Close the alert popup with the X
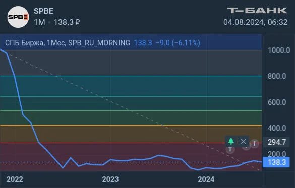Image resolution: width=295 pixels, height=188 pixels. coord(243,141)
